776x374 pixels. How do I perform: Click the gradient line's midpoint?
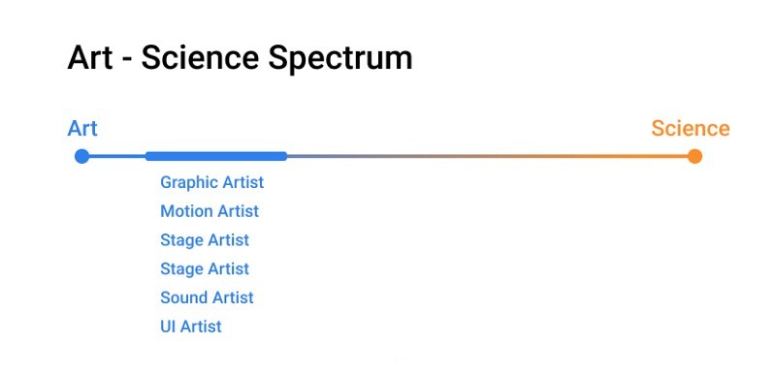488,156
